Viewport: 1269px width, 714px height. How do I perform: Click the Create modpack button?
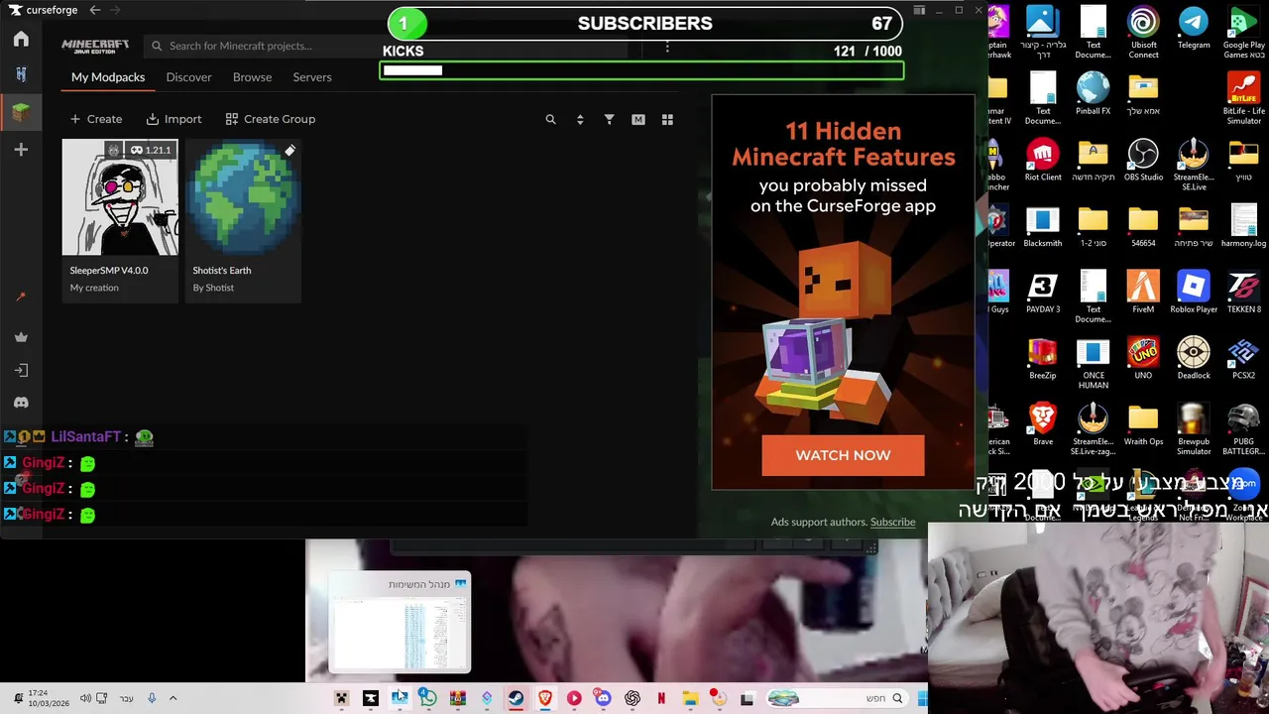point(96,119)
